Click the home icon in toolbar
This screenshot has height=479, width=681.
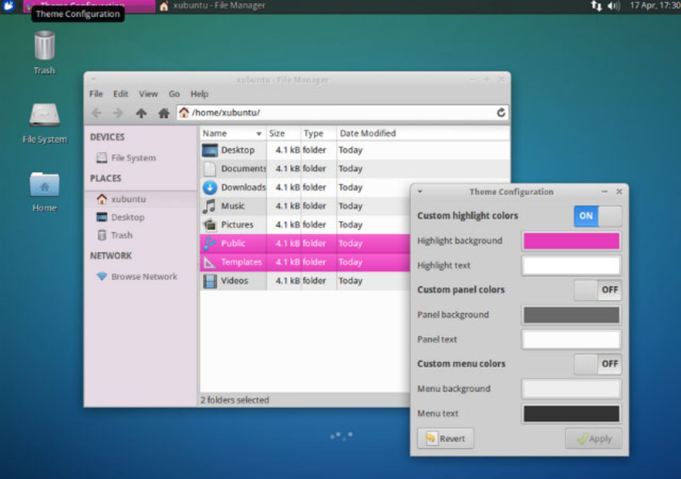(164, 113)
